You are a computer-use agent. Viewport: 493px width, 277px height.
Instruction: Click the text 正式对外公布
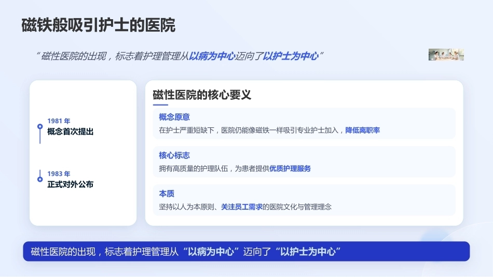[71, 184]
